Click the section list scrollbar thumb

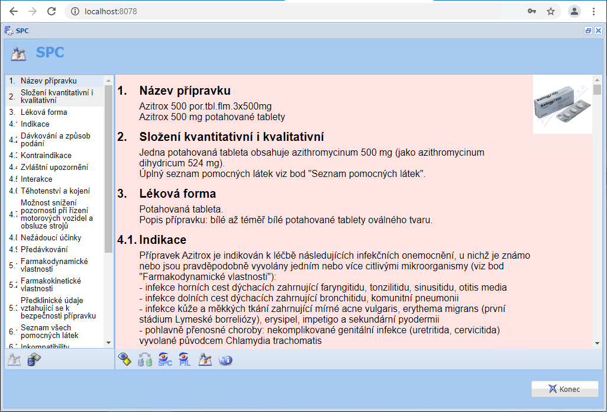click(x=108, y=169)
